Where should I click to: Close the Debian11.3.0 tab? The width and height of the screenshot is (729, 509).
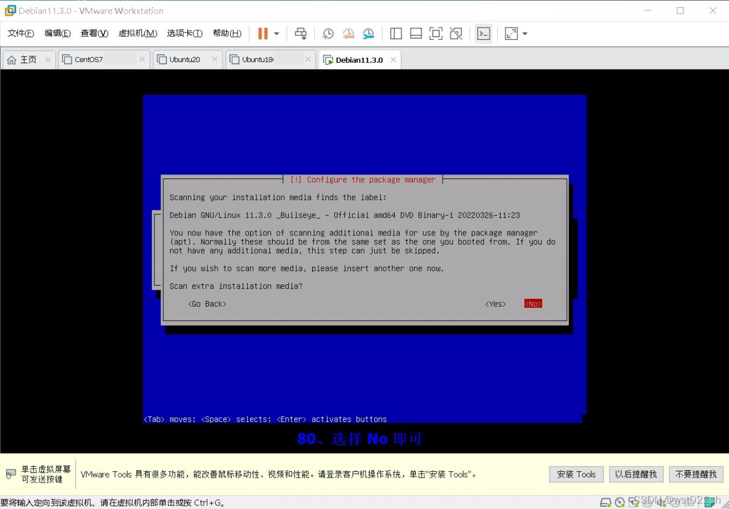393,59
